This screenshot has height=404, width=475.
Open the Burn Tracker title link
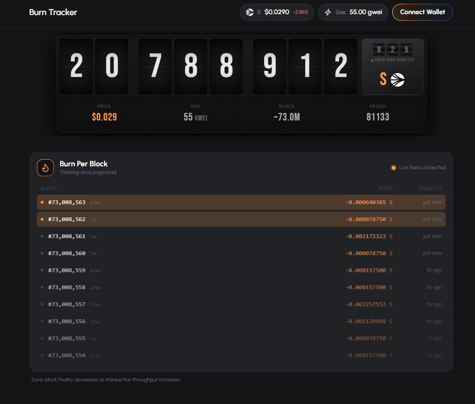(x=53, y=12)
